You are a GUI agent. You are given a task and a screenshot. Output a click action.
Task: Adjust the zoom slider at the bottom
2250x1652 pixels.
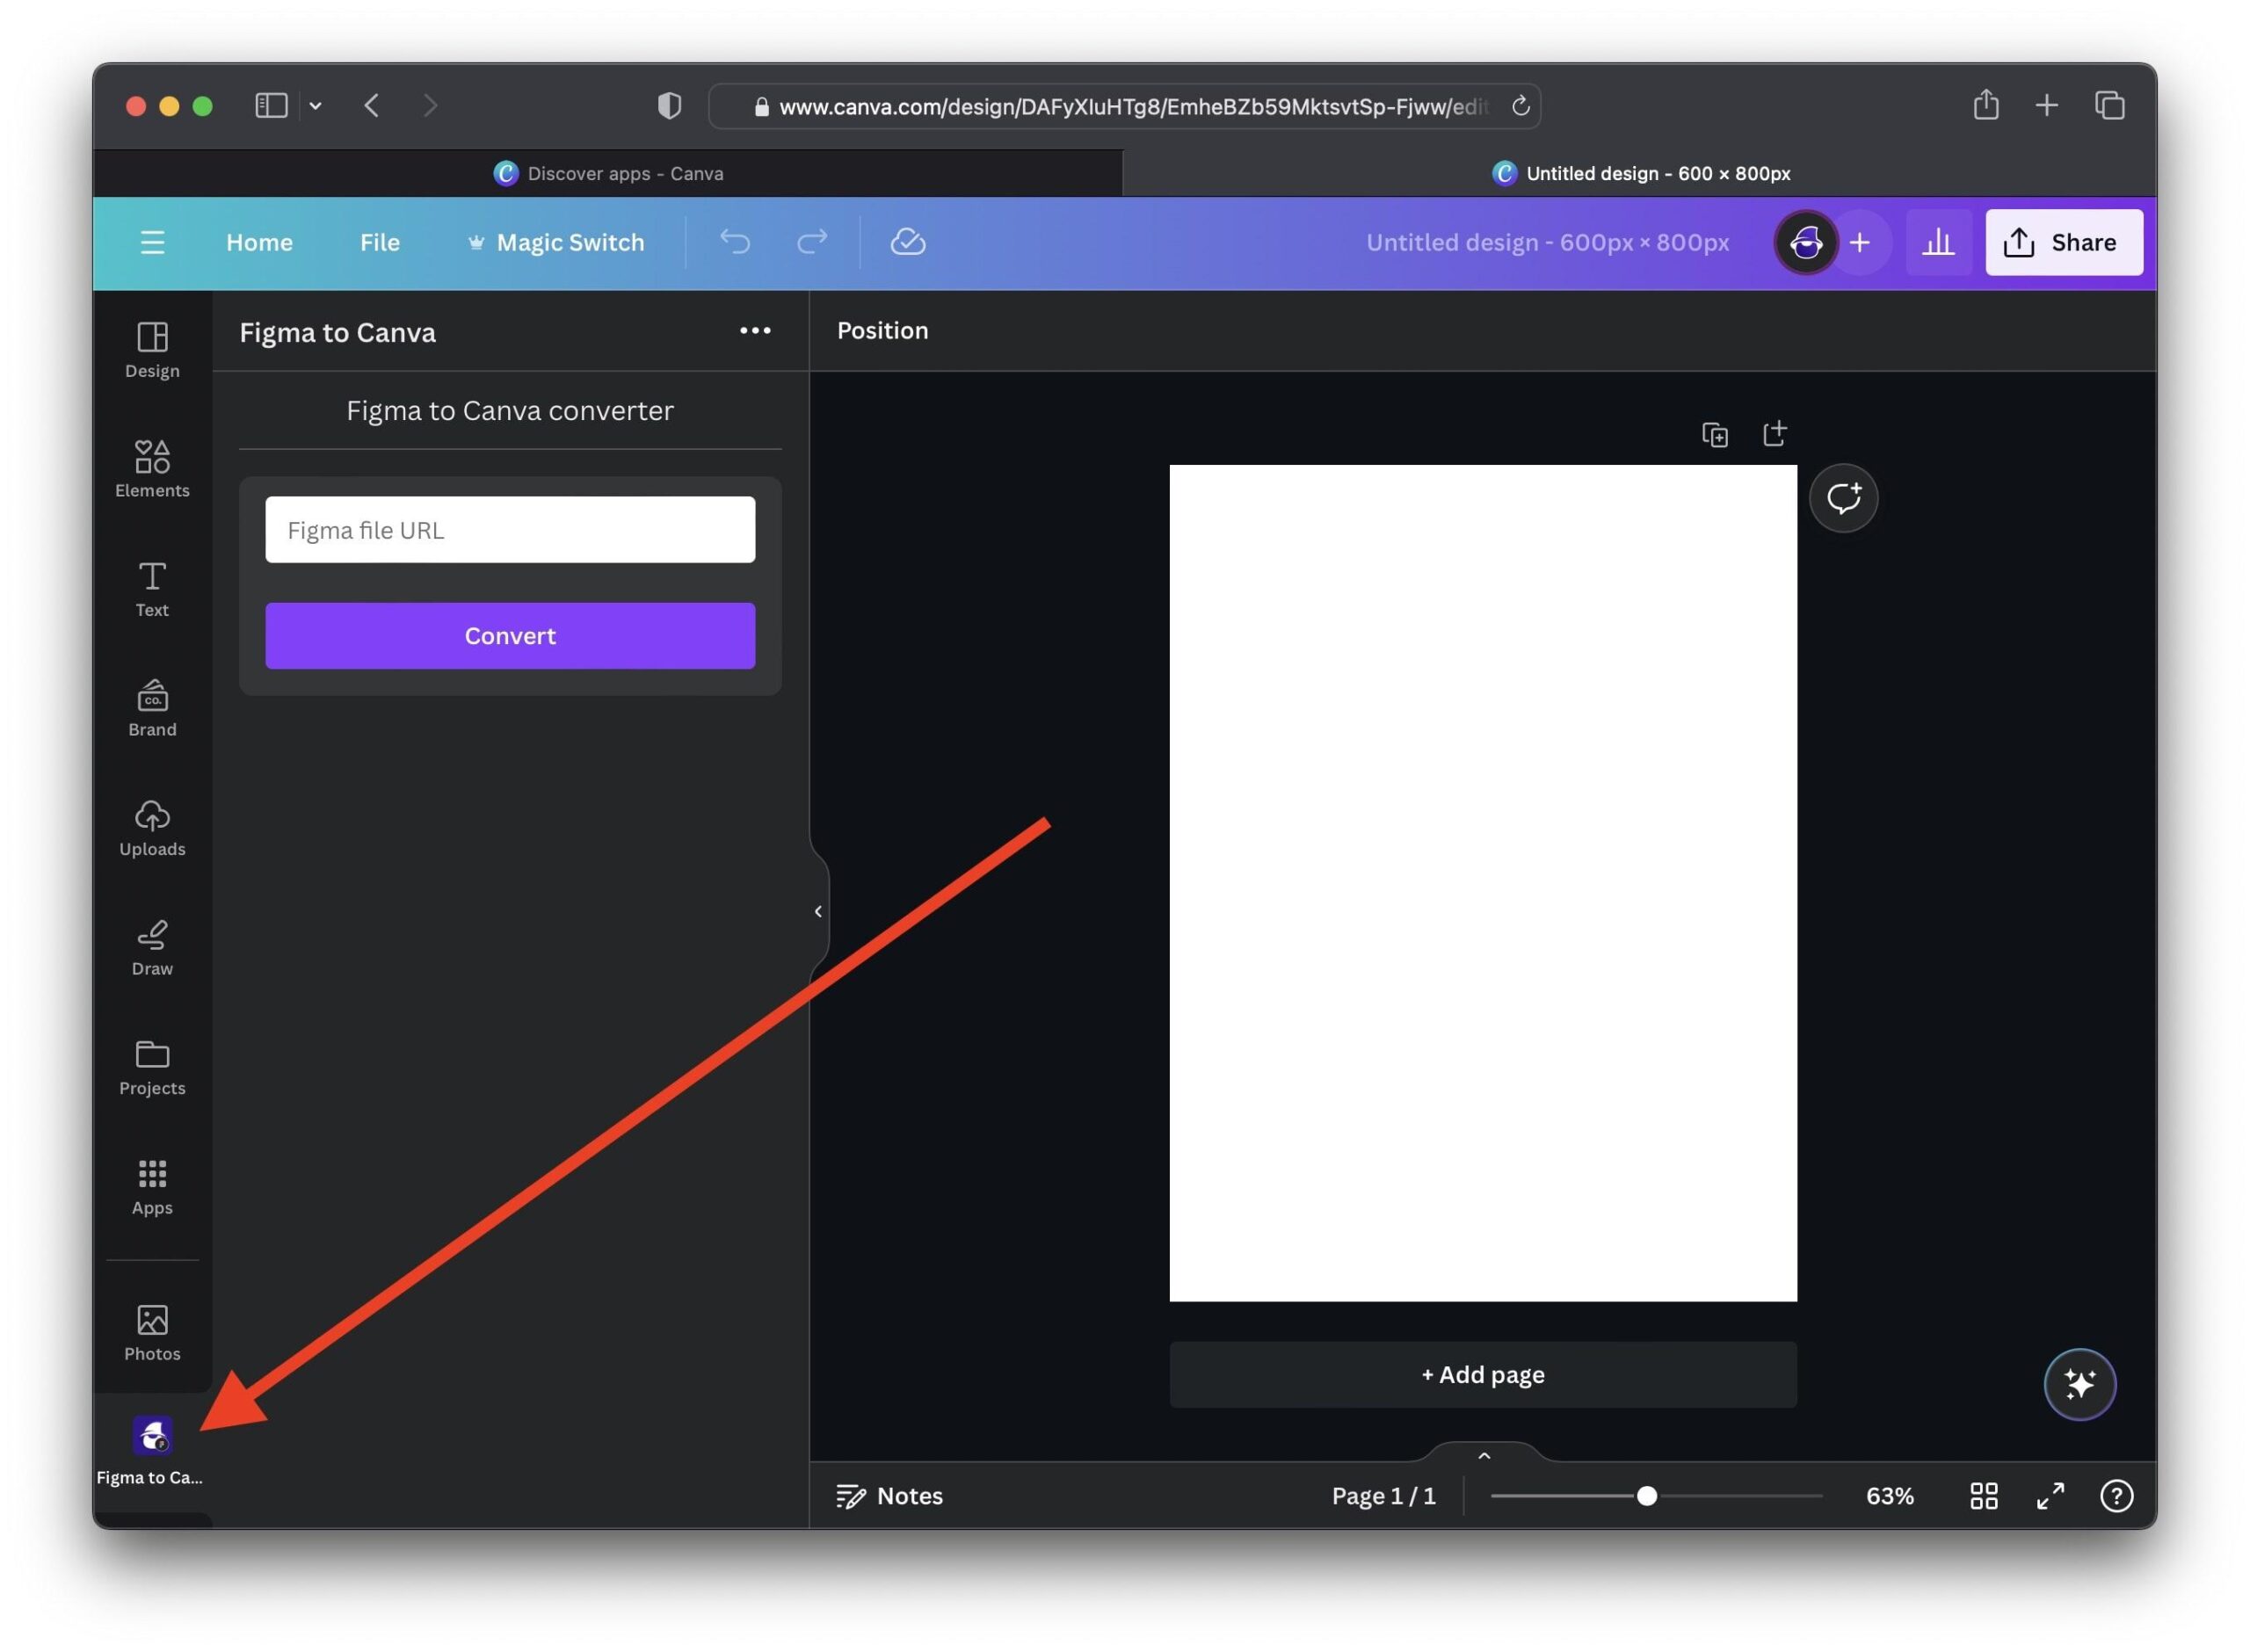pos(1646,1496)
